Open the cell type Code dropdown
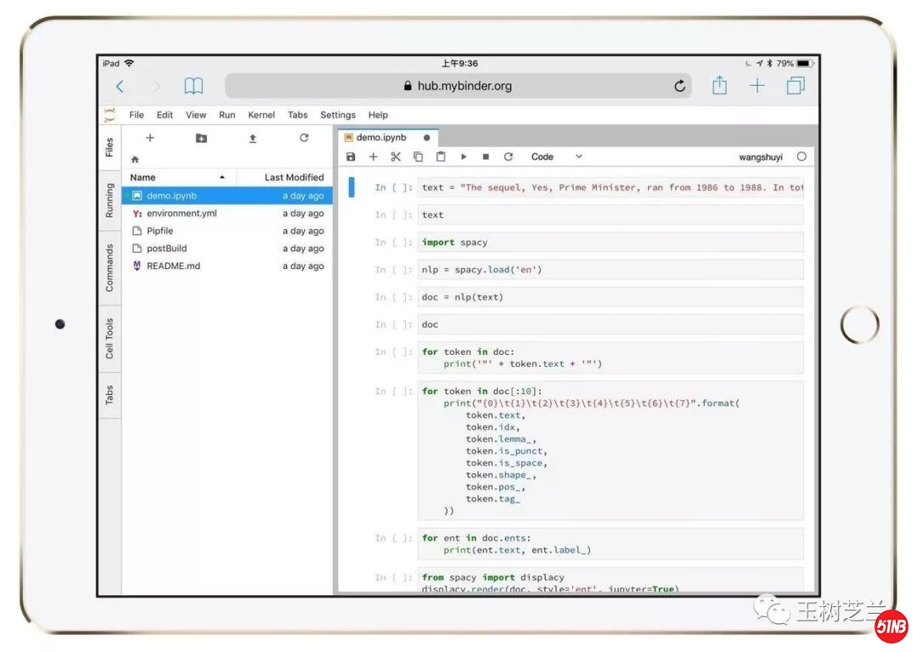This screenshot has height=652, width=917. [x=556, y=157]
